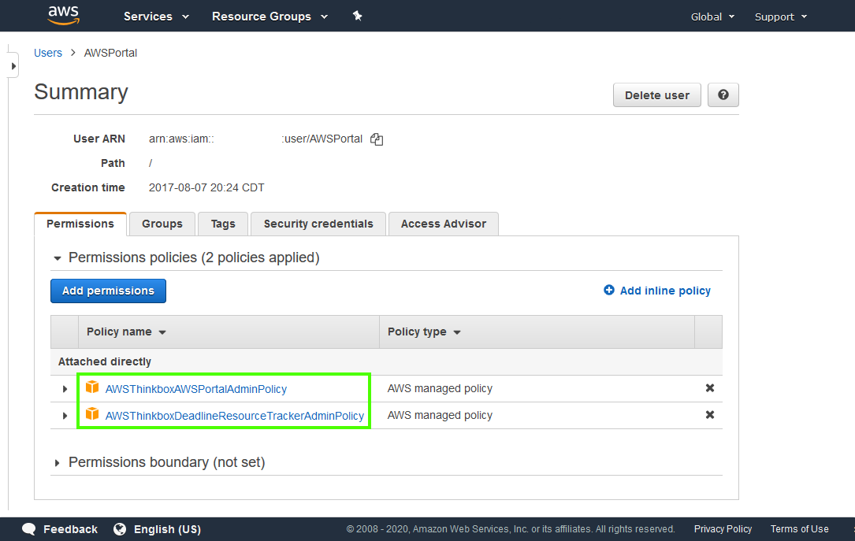The image size is (855, 541).
Task: Expand the left side navigation panel
Action: (13, 66)
